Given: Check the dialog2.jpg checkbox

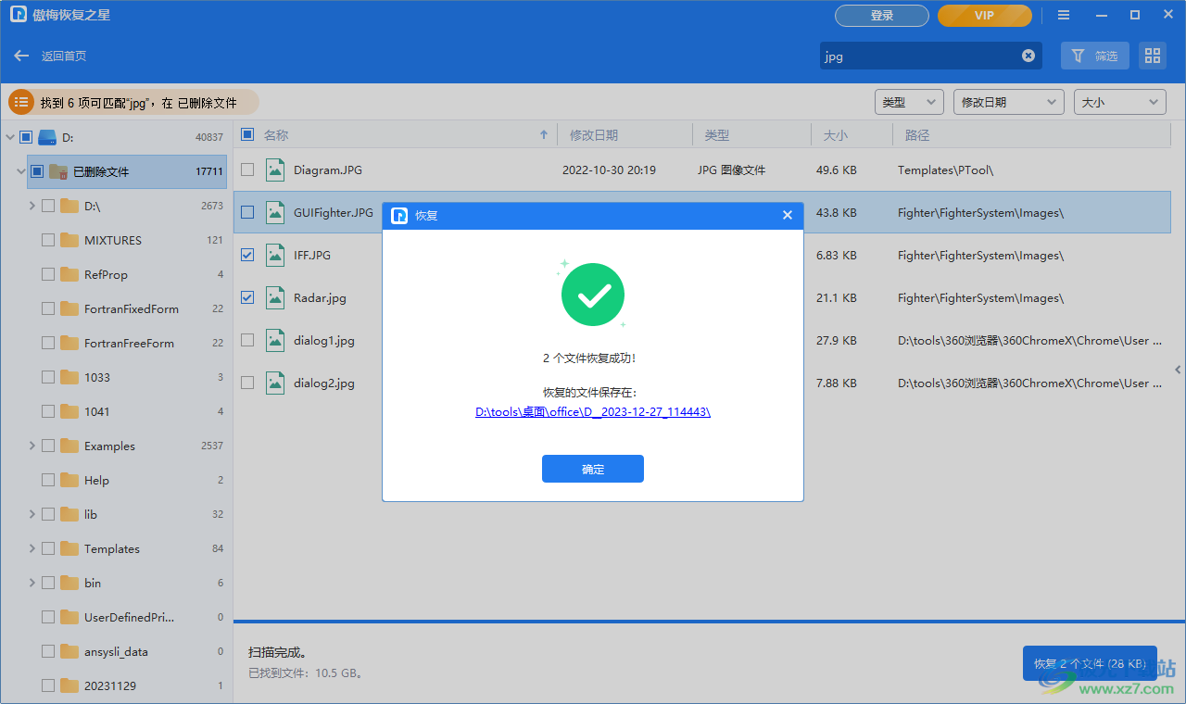Looking at the screenshot, I should 247,383.
